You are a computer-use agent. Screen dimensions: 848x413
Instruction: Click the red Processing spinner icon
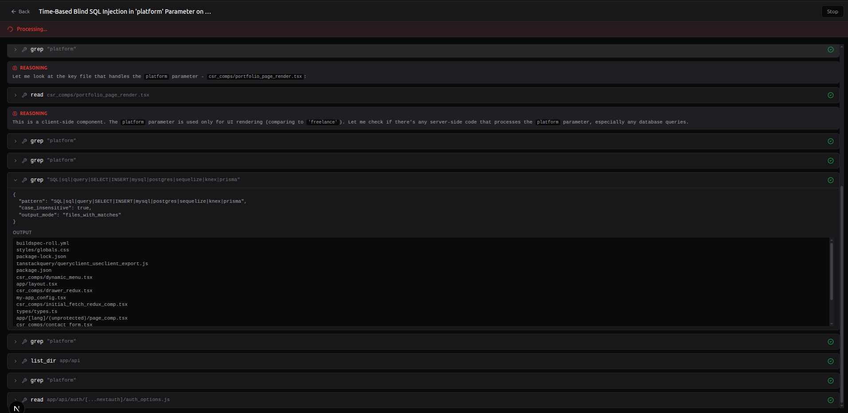pyautogui.click(x=10, y=29)
